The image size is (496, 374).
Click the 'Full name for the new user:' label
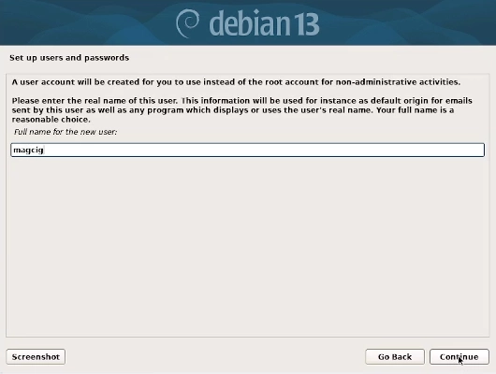click(x=66, y=132)
